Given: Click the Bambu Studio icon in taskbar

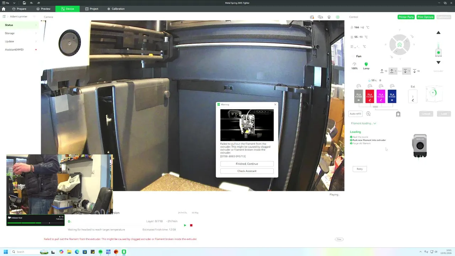Looking at the screenshot, I should point(124,252).
